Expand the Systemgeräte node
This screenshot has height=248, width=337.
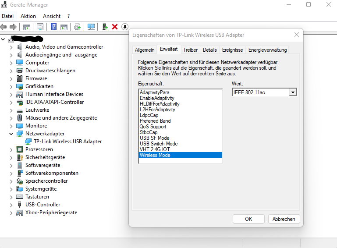click(x=11, y=189)
